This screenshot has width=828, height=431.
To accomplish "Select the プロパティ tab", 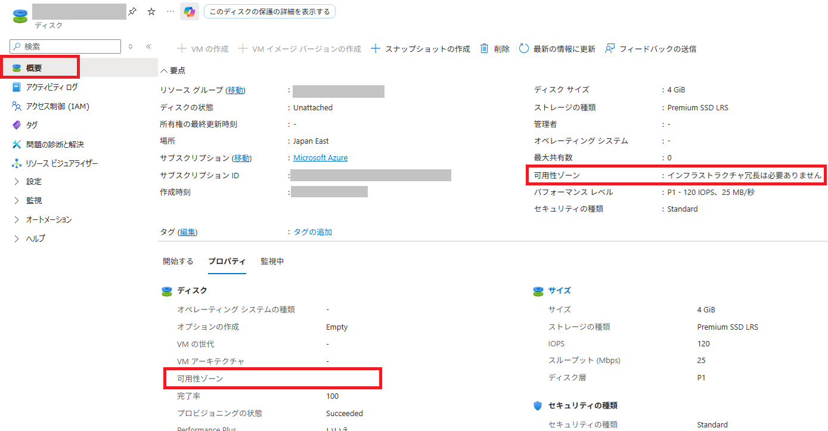I will pos(227,261).
